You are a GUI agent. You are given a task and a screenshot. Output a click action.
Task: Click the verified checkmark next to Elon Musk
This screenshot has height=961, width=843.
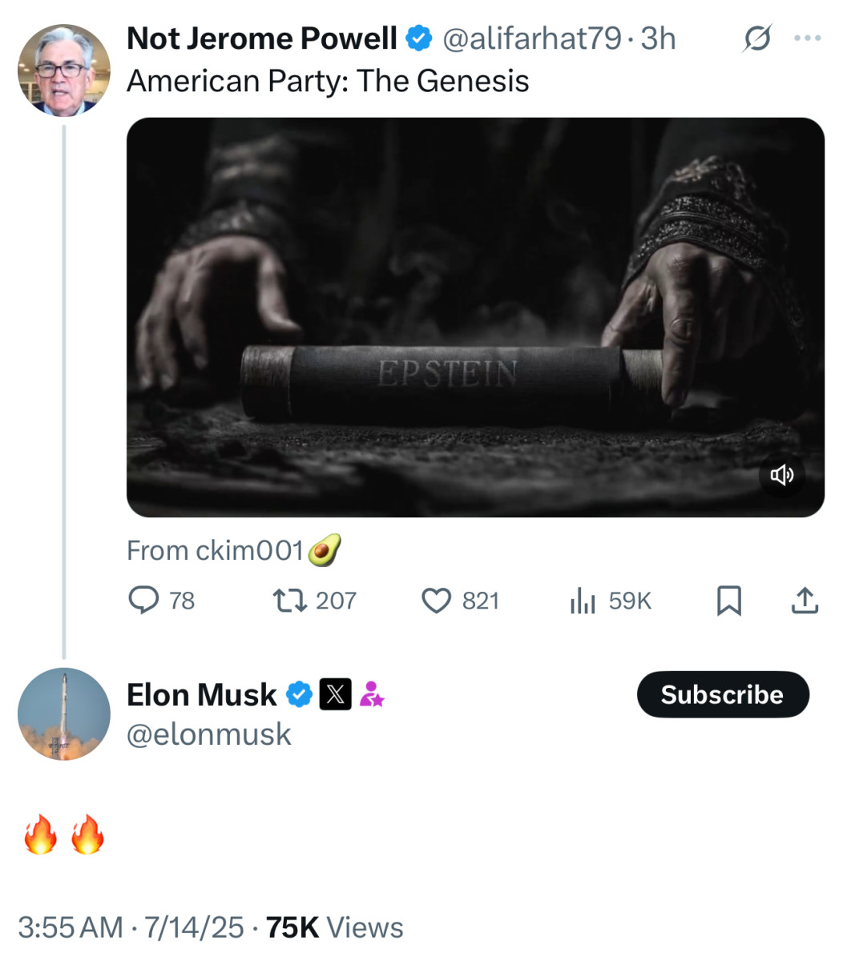[x=298, y=694]
